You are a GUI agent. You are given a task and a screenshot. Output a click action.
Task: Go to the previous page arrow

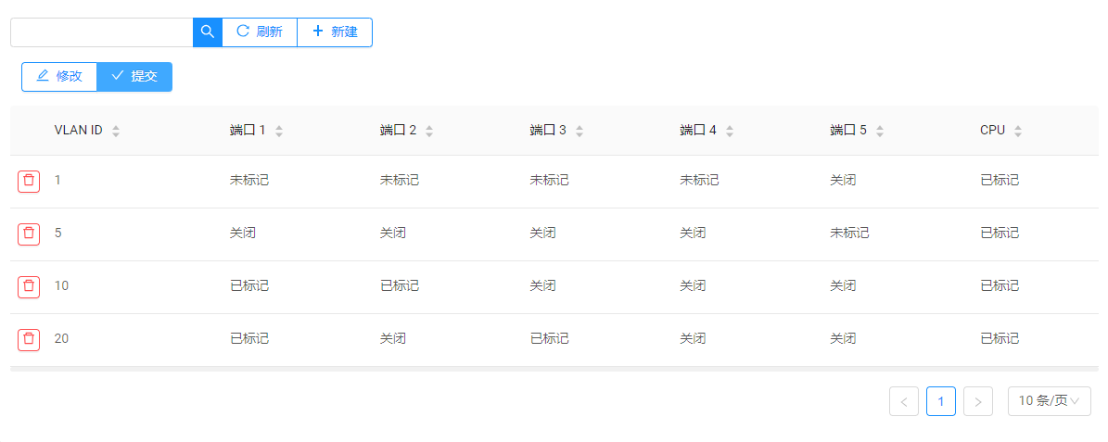pos(904,401)
